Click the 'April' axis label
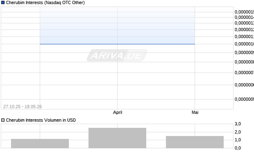This screenshot has width=254, height=152. pos(118,112)
